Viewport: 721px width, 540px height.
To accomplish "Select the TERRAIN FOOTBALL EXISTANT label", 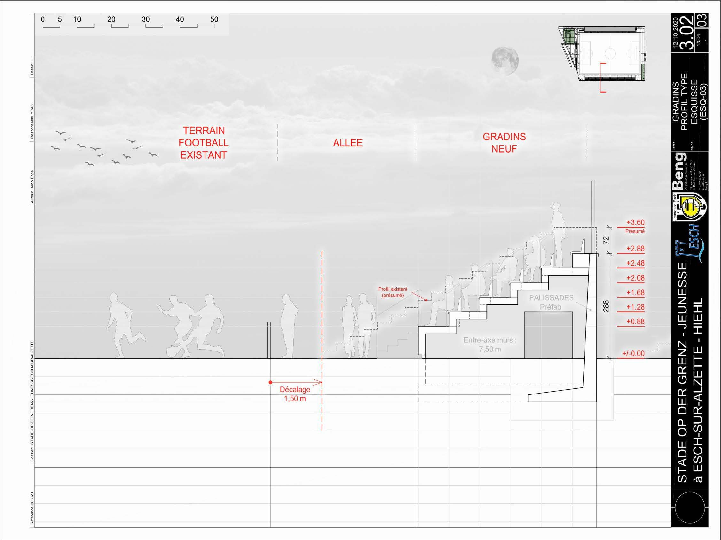I will pyautogui.click(x=203, y=143).
